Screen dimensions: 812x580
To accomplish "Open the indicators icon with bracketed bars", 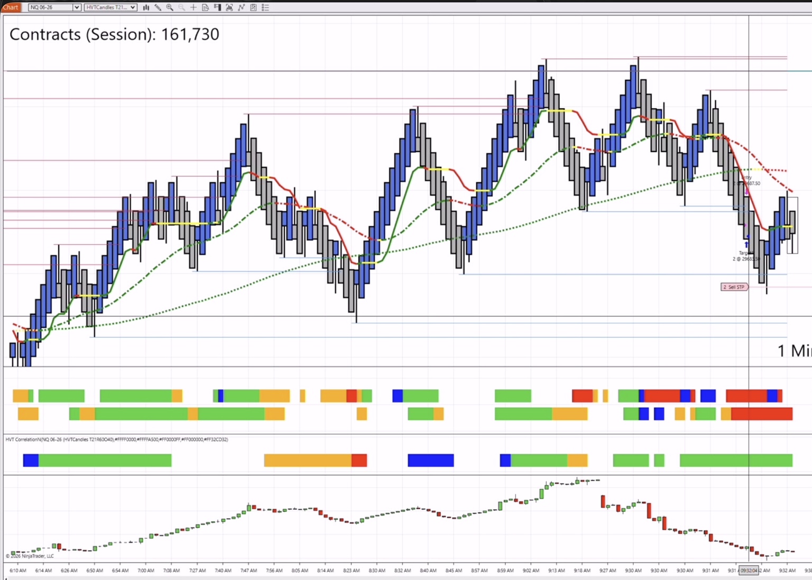I will [x=229, y=7].
